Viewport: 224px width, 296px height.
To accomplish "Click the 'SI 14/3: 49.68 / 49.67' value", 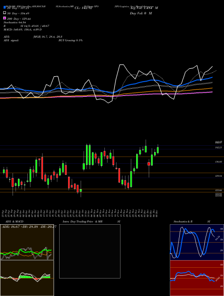I will point(35,26).
